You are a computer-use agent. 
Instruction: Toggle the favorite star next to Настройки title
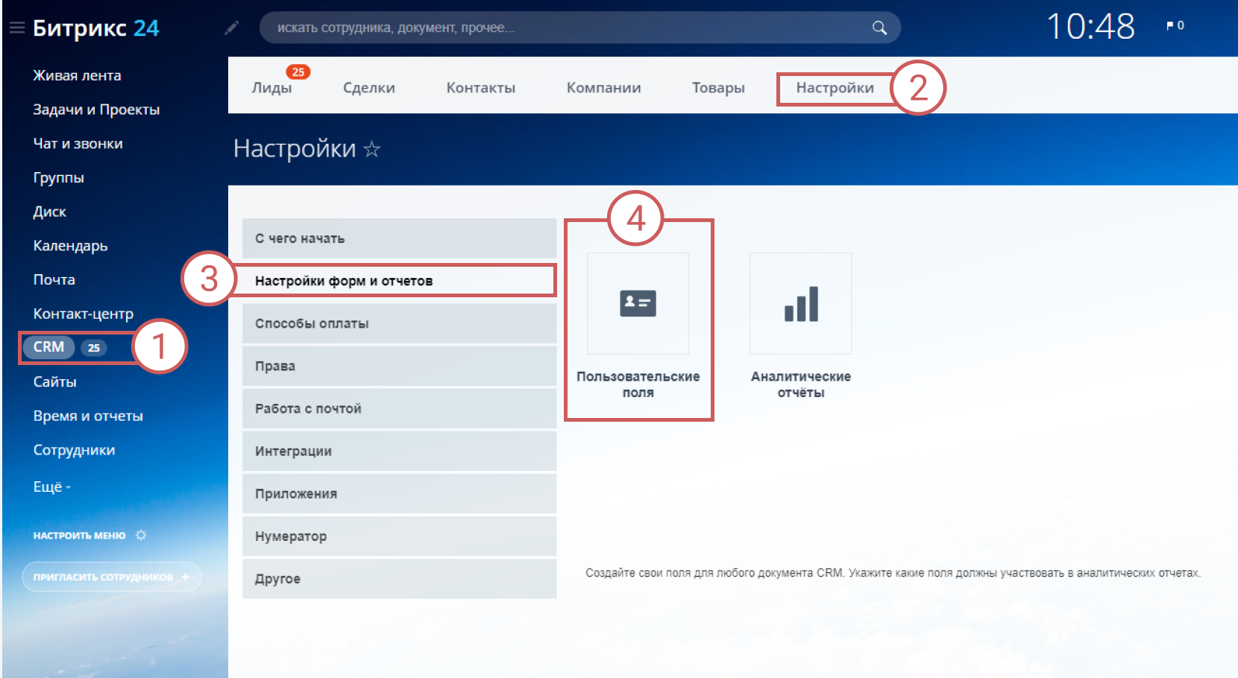click(x=371, y=150)
